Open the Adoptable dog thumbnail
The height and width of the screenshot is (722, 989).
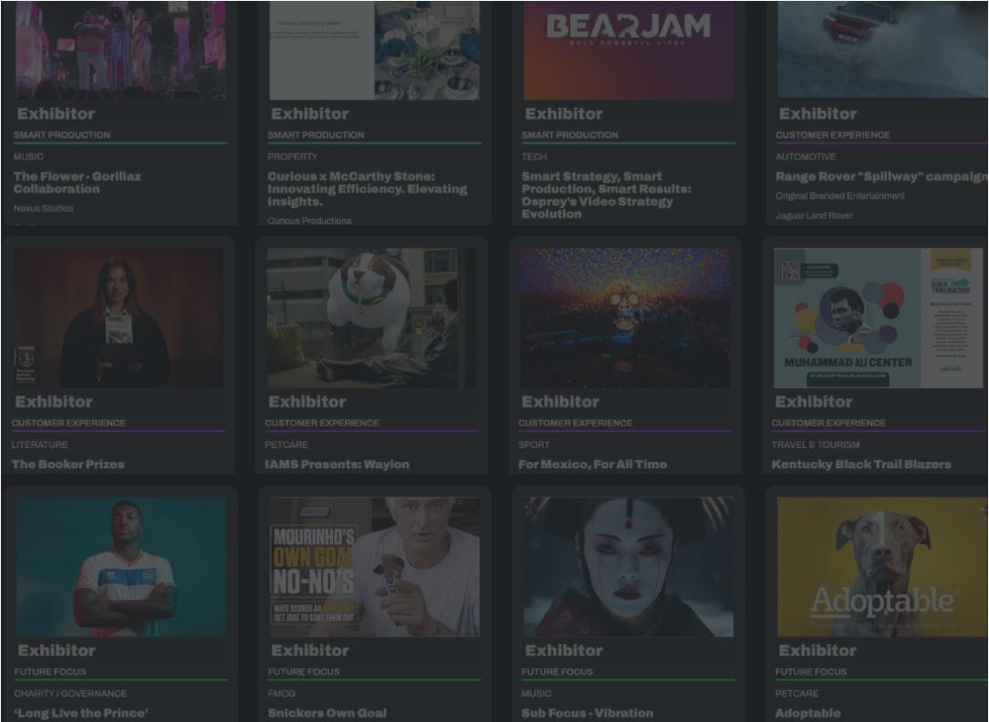coord(882,567)
